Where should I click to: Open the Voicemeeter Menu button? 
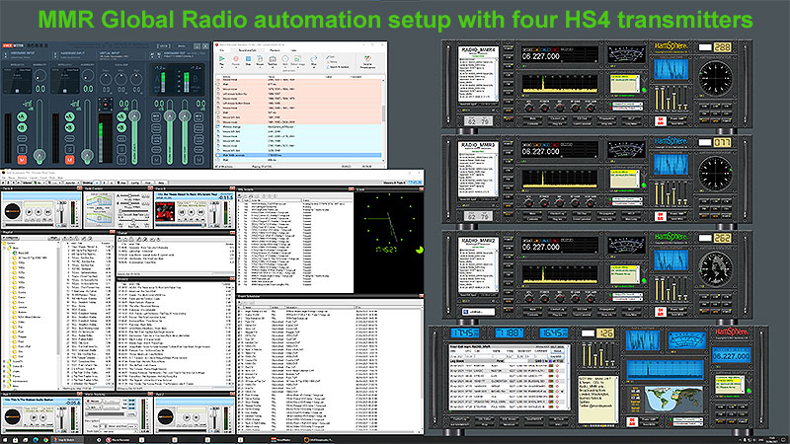[182, 45]
